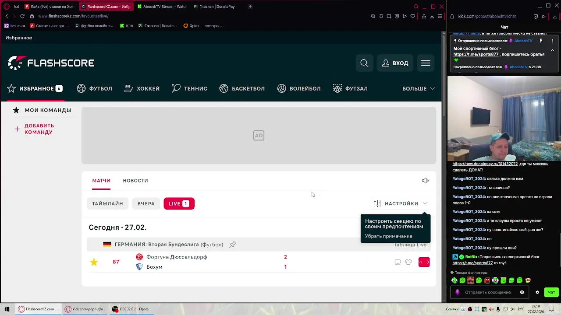
Task: Select the ВЧЕРА filter
Action: click(x=146, y=203)
